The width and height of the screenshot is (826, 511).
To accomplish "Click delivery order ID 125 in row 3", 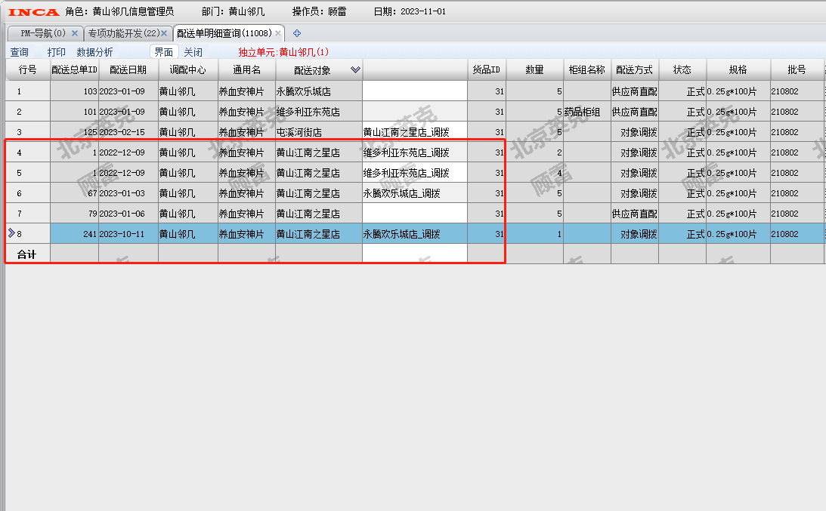I will click(x=74, y=132).
